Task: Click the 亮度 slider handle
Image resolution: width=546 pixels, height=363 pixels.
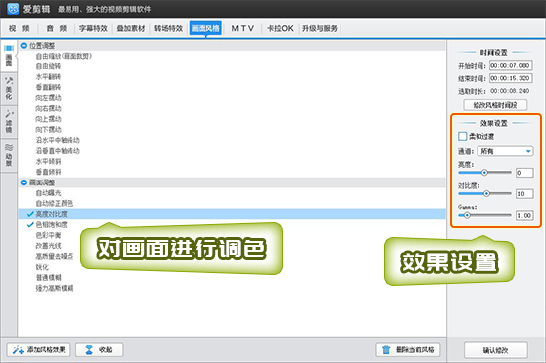Action: pos(484,173)
